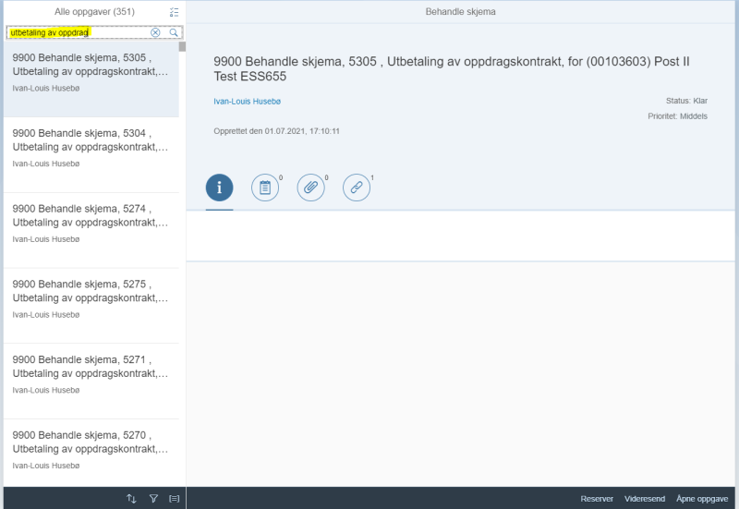Click the task list scrollbar thumb
This screenshot has height=509, width=739.
pos(182,47)
